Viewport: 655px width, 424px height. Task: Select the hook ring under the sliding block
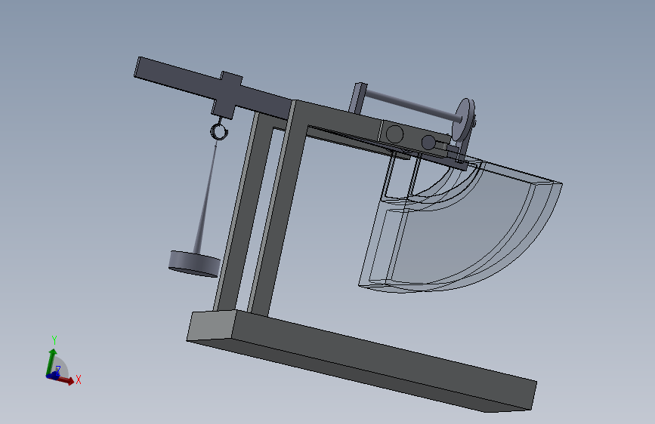(219, 131)
